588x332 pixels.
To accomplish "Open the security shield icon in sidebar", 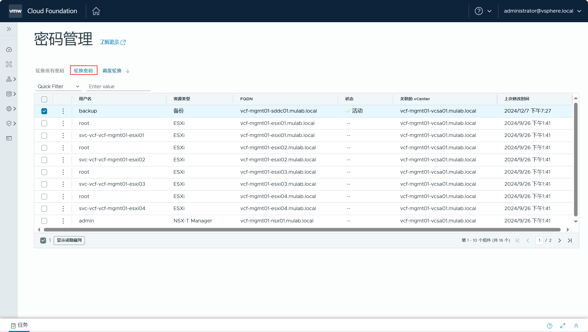I will 9,124.
